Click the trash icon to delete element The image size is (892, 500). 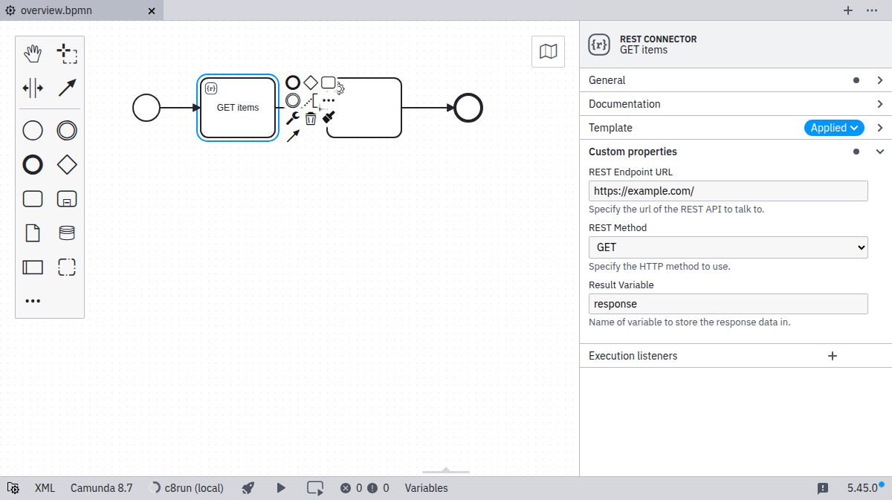(x=311, y=118)
